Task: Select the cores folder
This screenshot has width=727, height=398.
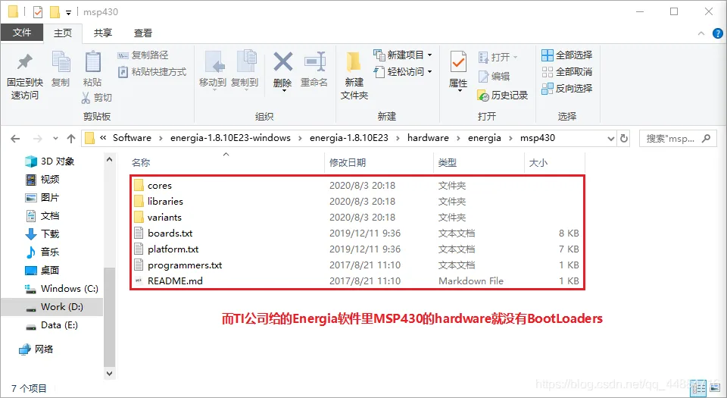Action: [x=160, y=186]
